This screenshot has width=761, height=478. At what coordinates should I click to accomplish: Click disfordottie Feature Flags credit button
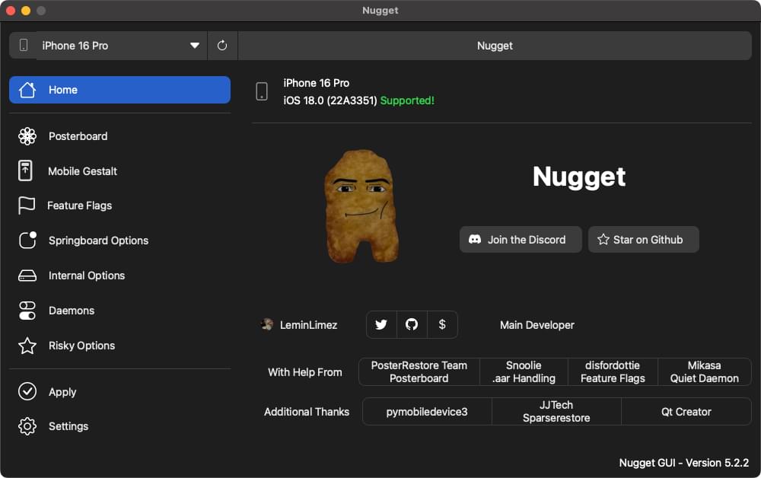(x=613, y=371)
